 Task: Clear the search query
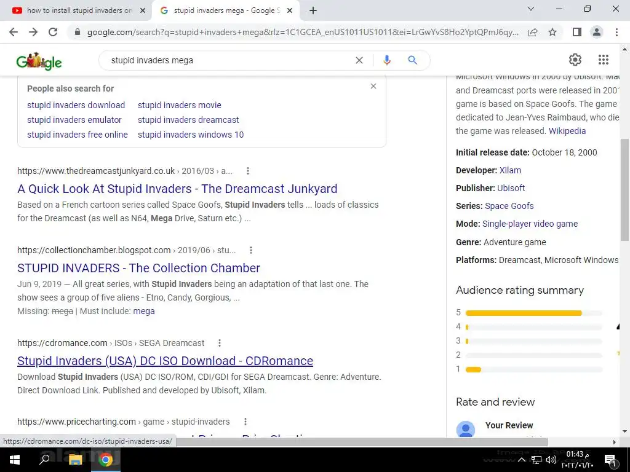359,60
